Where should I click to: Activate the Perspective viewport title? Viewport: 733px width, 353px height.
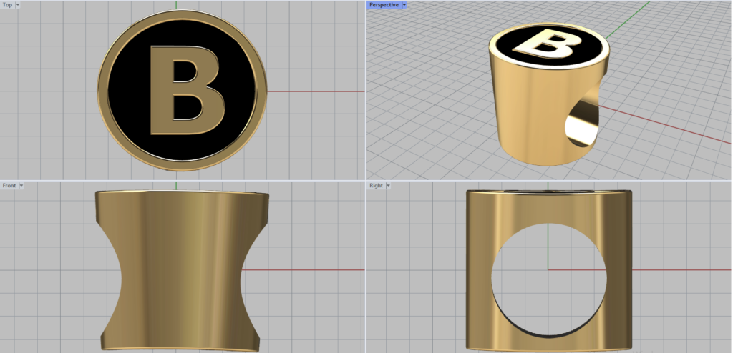coord(383,4)
